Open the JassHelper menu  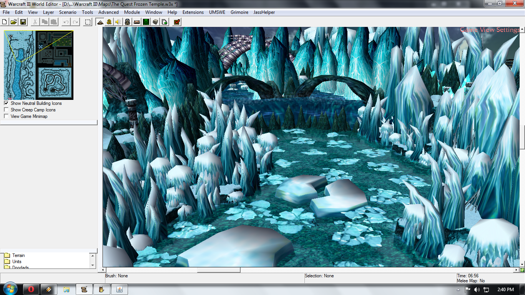264,12
